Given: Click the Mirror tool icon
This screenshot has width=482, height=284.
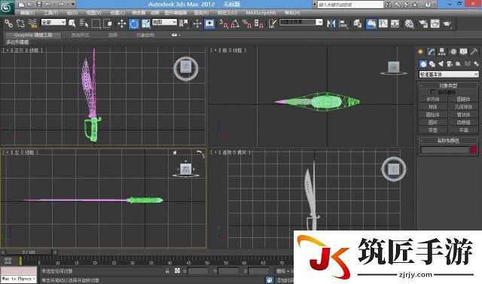Looking at the screenshot, I should (x=331, y=23).
